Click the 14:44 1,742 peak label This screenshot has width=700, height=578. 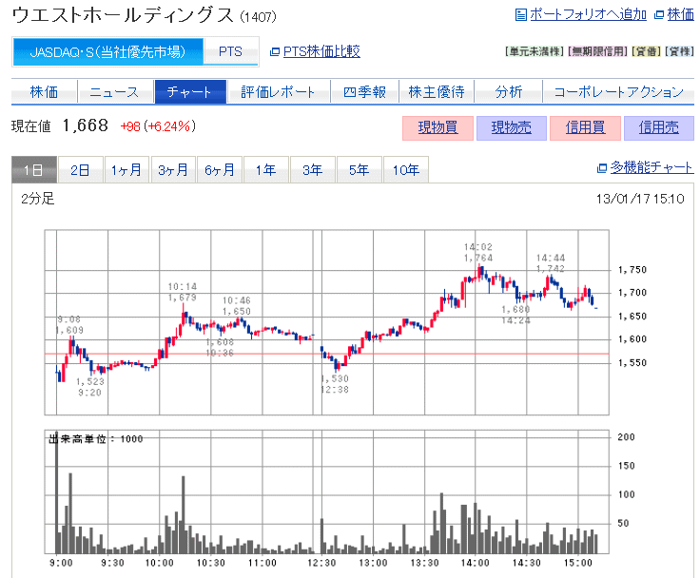point(551,263)
